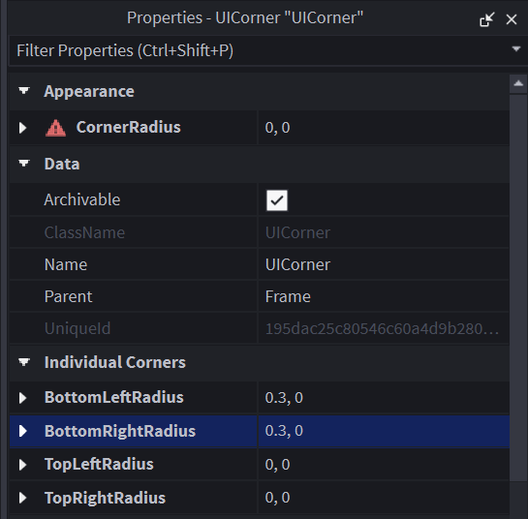Select the ClassName property label
528x519 pixels.
click(84, 232)
